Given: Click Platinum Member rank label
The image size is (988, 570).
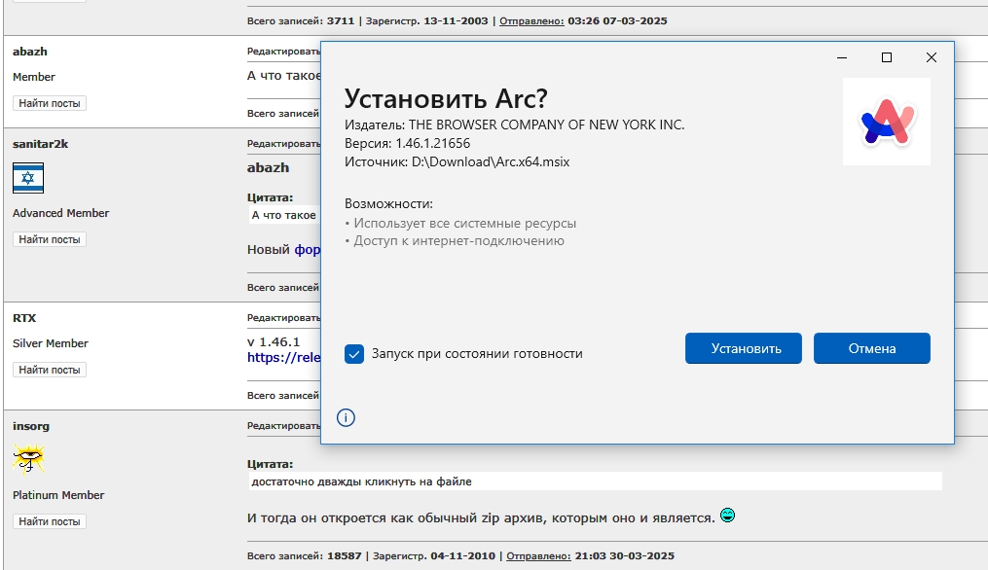Looking at the screenshot, I should point(58,495).
